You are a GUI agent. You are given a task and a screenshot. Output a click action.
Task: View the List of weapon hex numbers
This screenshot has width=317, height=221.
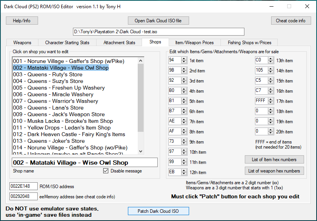coord(274,171)
